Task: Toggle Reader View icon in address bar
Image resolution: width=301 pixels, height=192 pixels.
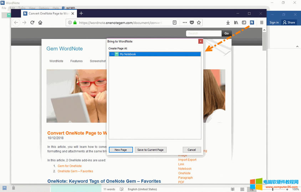Action: pos(174,23)
